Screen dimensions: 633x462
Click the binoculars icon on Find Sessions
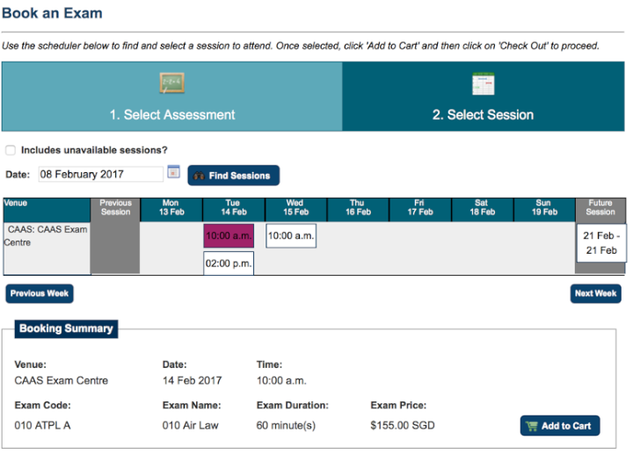(x=199, y=176)
